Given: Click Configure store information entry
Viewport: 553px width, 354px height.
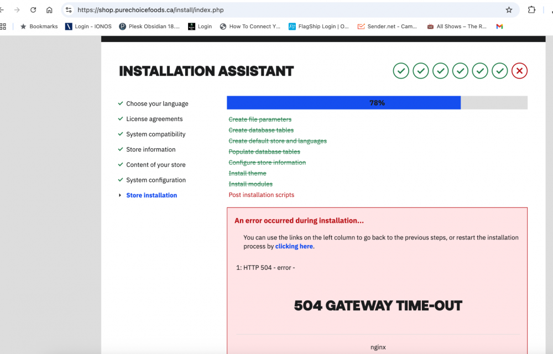Looking at the screenshot, I should (x=267, y=163).
